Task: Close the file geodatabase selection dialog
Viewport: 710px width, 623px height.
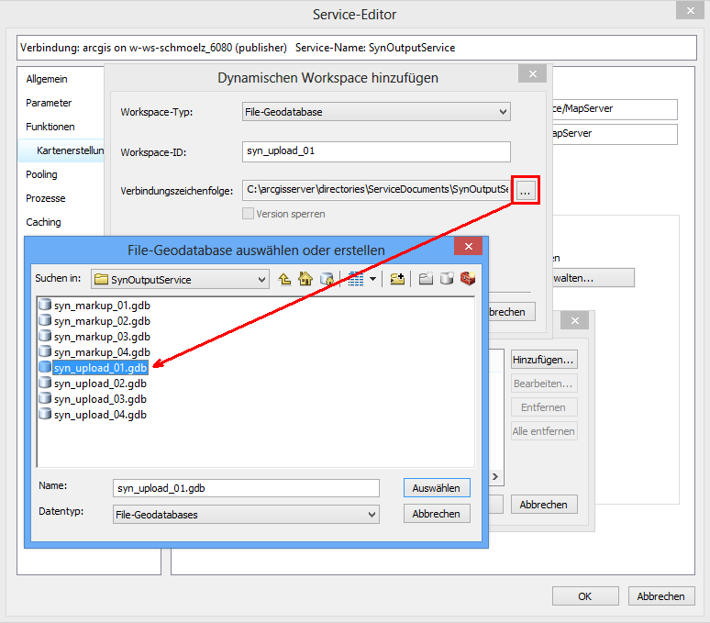Action: tap(469, 246)
